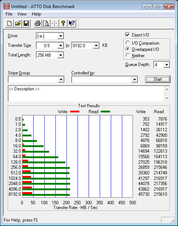178x226 pixels.
Task: Open the File menu
Action: (x=9, y=14)
